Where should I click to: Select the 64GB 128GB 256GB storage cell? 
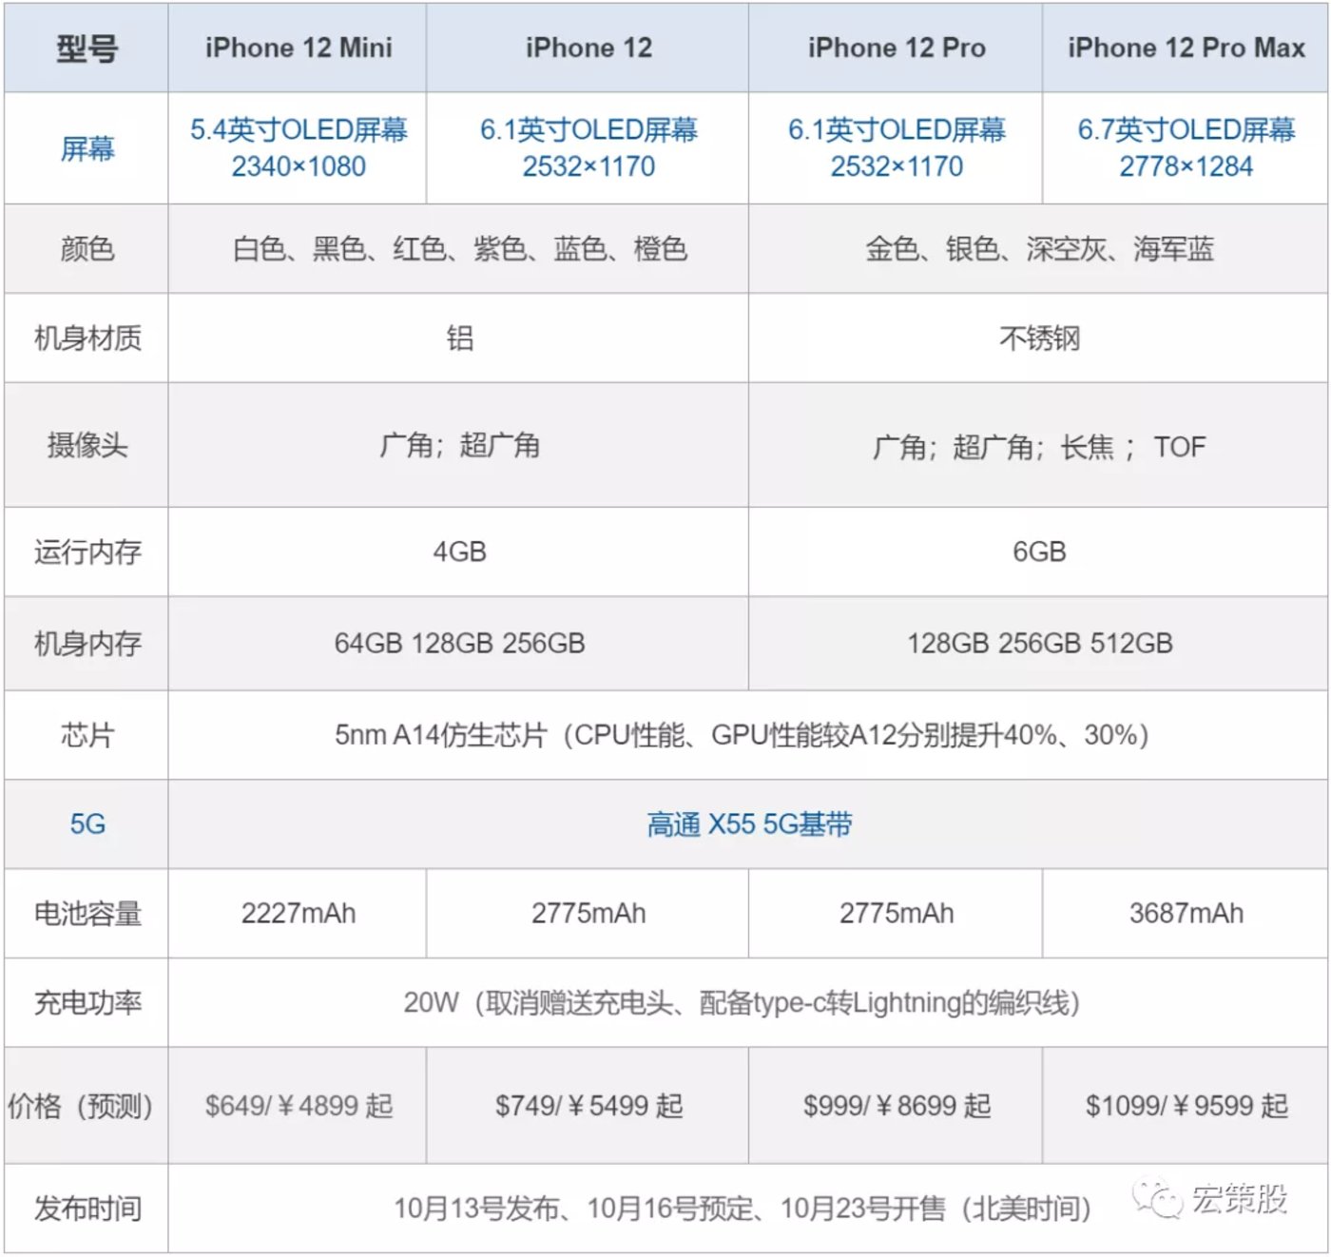point(457,644)
